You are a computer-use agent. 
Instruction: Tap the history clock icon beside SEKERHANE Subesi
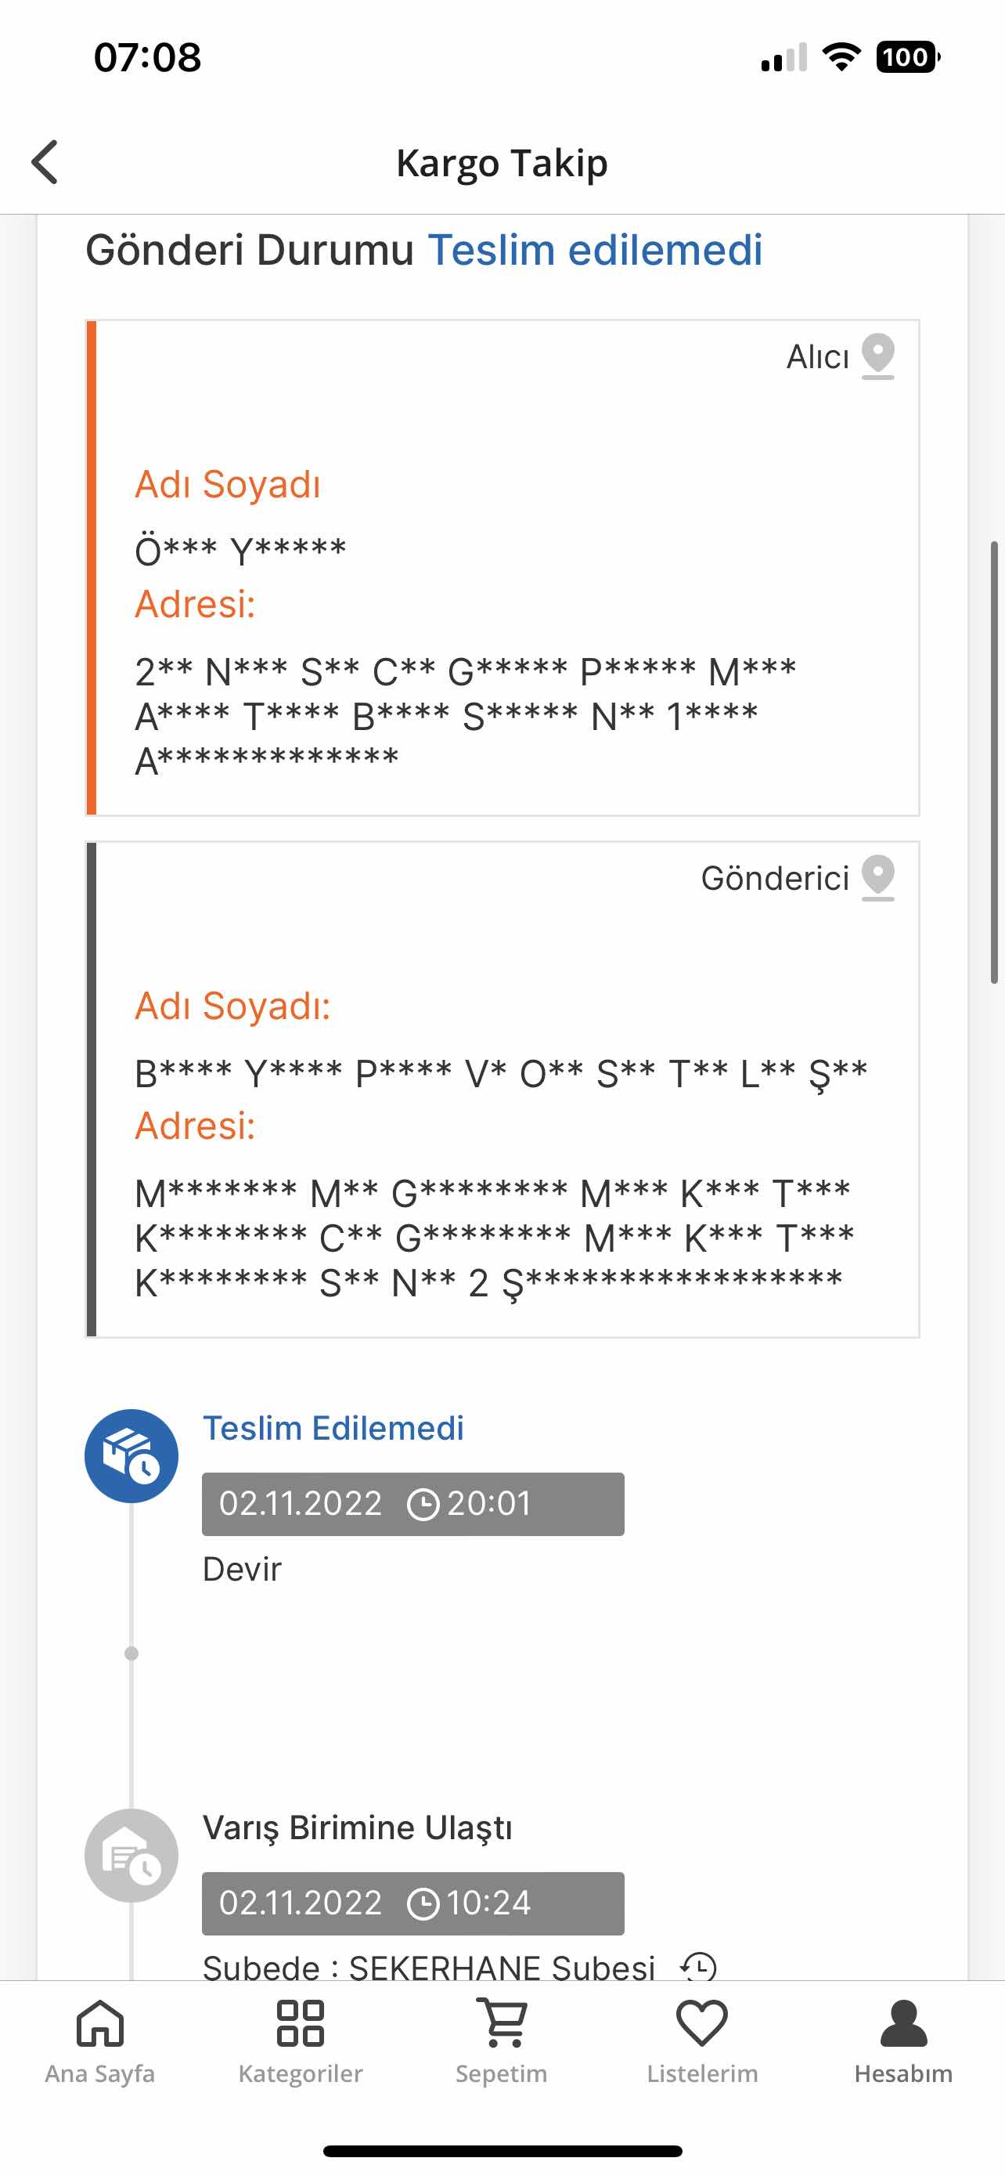[x=699, y=1967]
